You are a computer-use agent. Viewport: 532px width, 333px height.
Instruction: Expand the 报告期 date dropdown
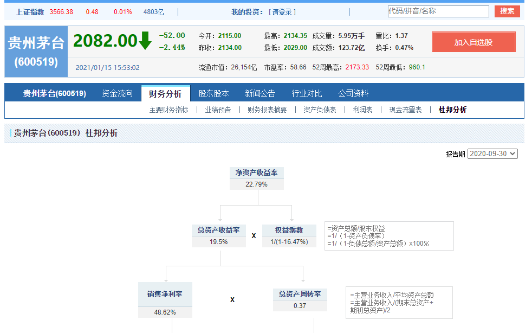click(492, 153)
